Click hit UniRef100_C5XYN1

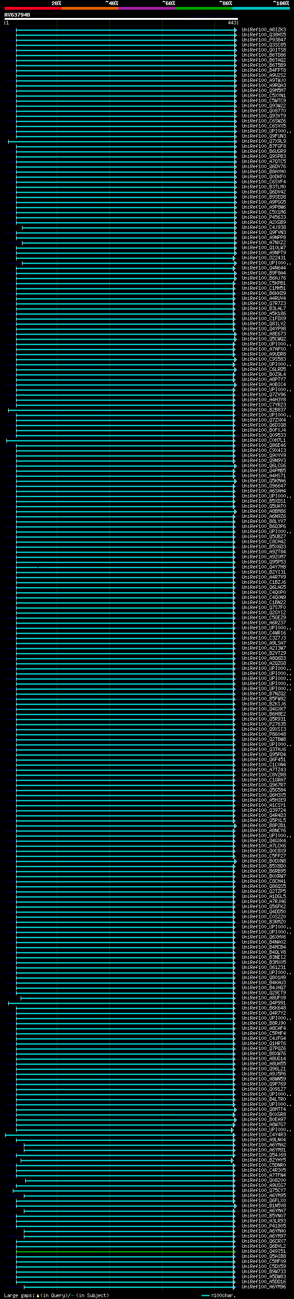264,95
